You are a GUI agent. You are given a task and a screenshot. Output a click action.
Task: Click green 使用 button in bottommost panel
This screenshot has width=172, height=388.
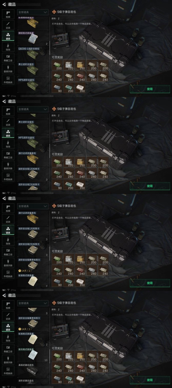click(x=150, y=380)
